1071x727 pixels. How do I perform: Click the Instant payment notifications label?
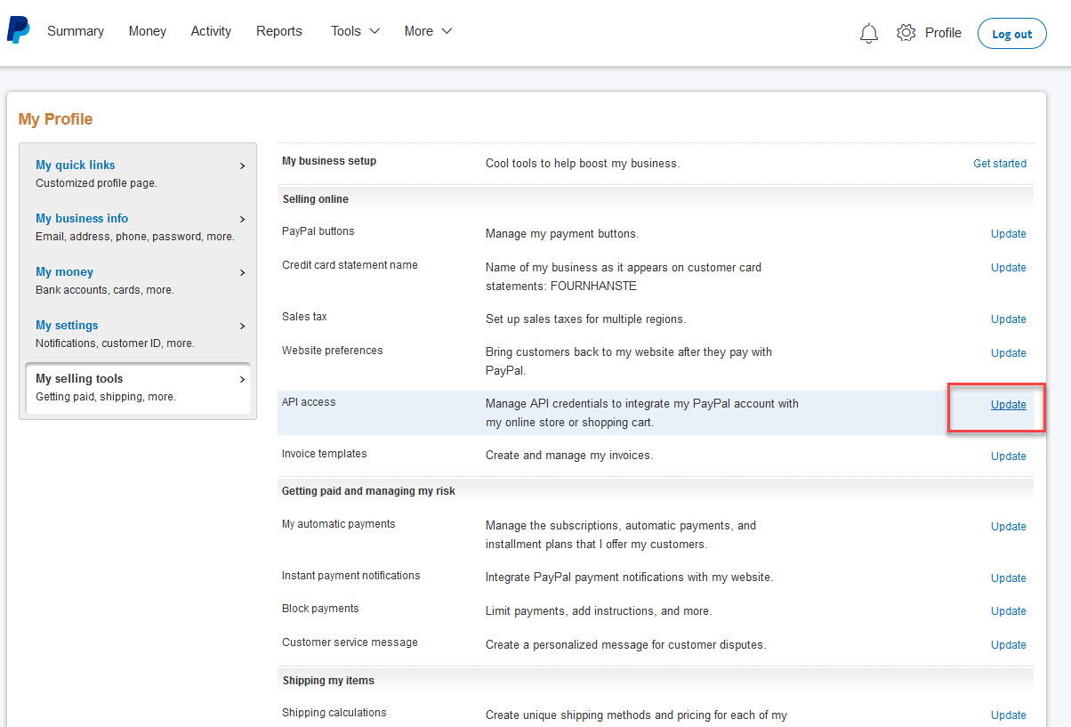[351, 576]
